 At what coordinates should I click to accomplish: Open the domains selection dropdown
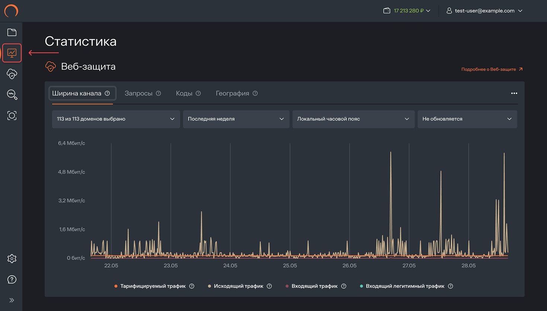click(116, 119)
